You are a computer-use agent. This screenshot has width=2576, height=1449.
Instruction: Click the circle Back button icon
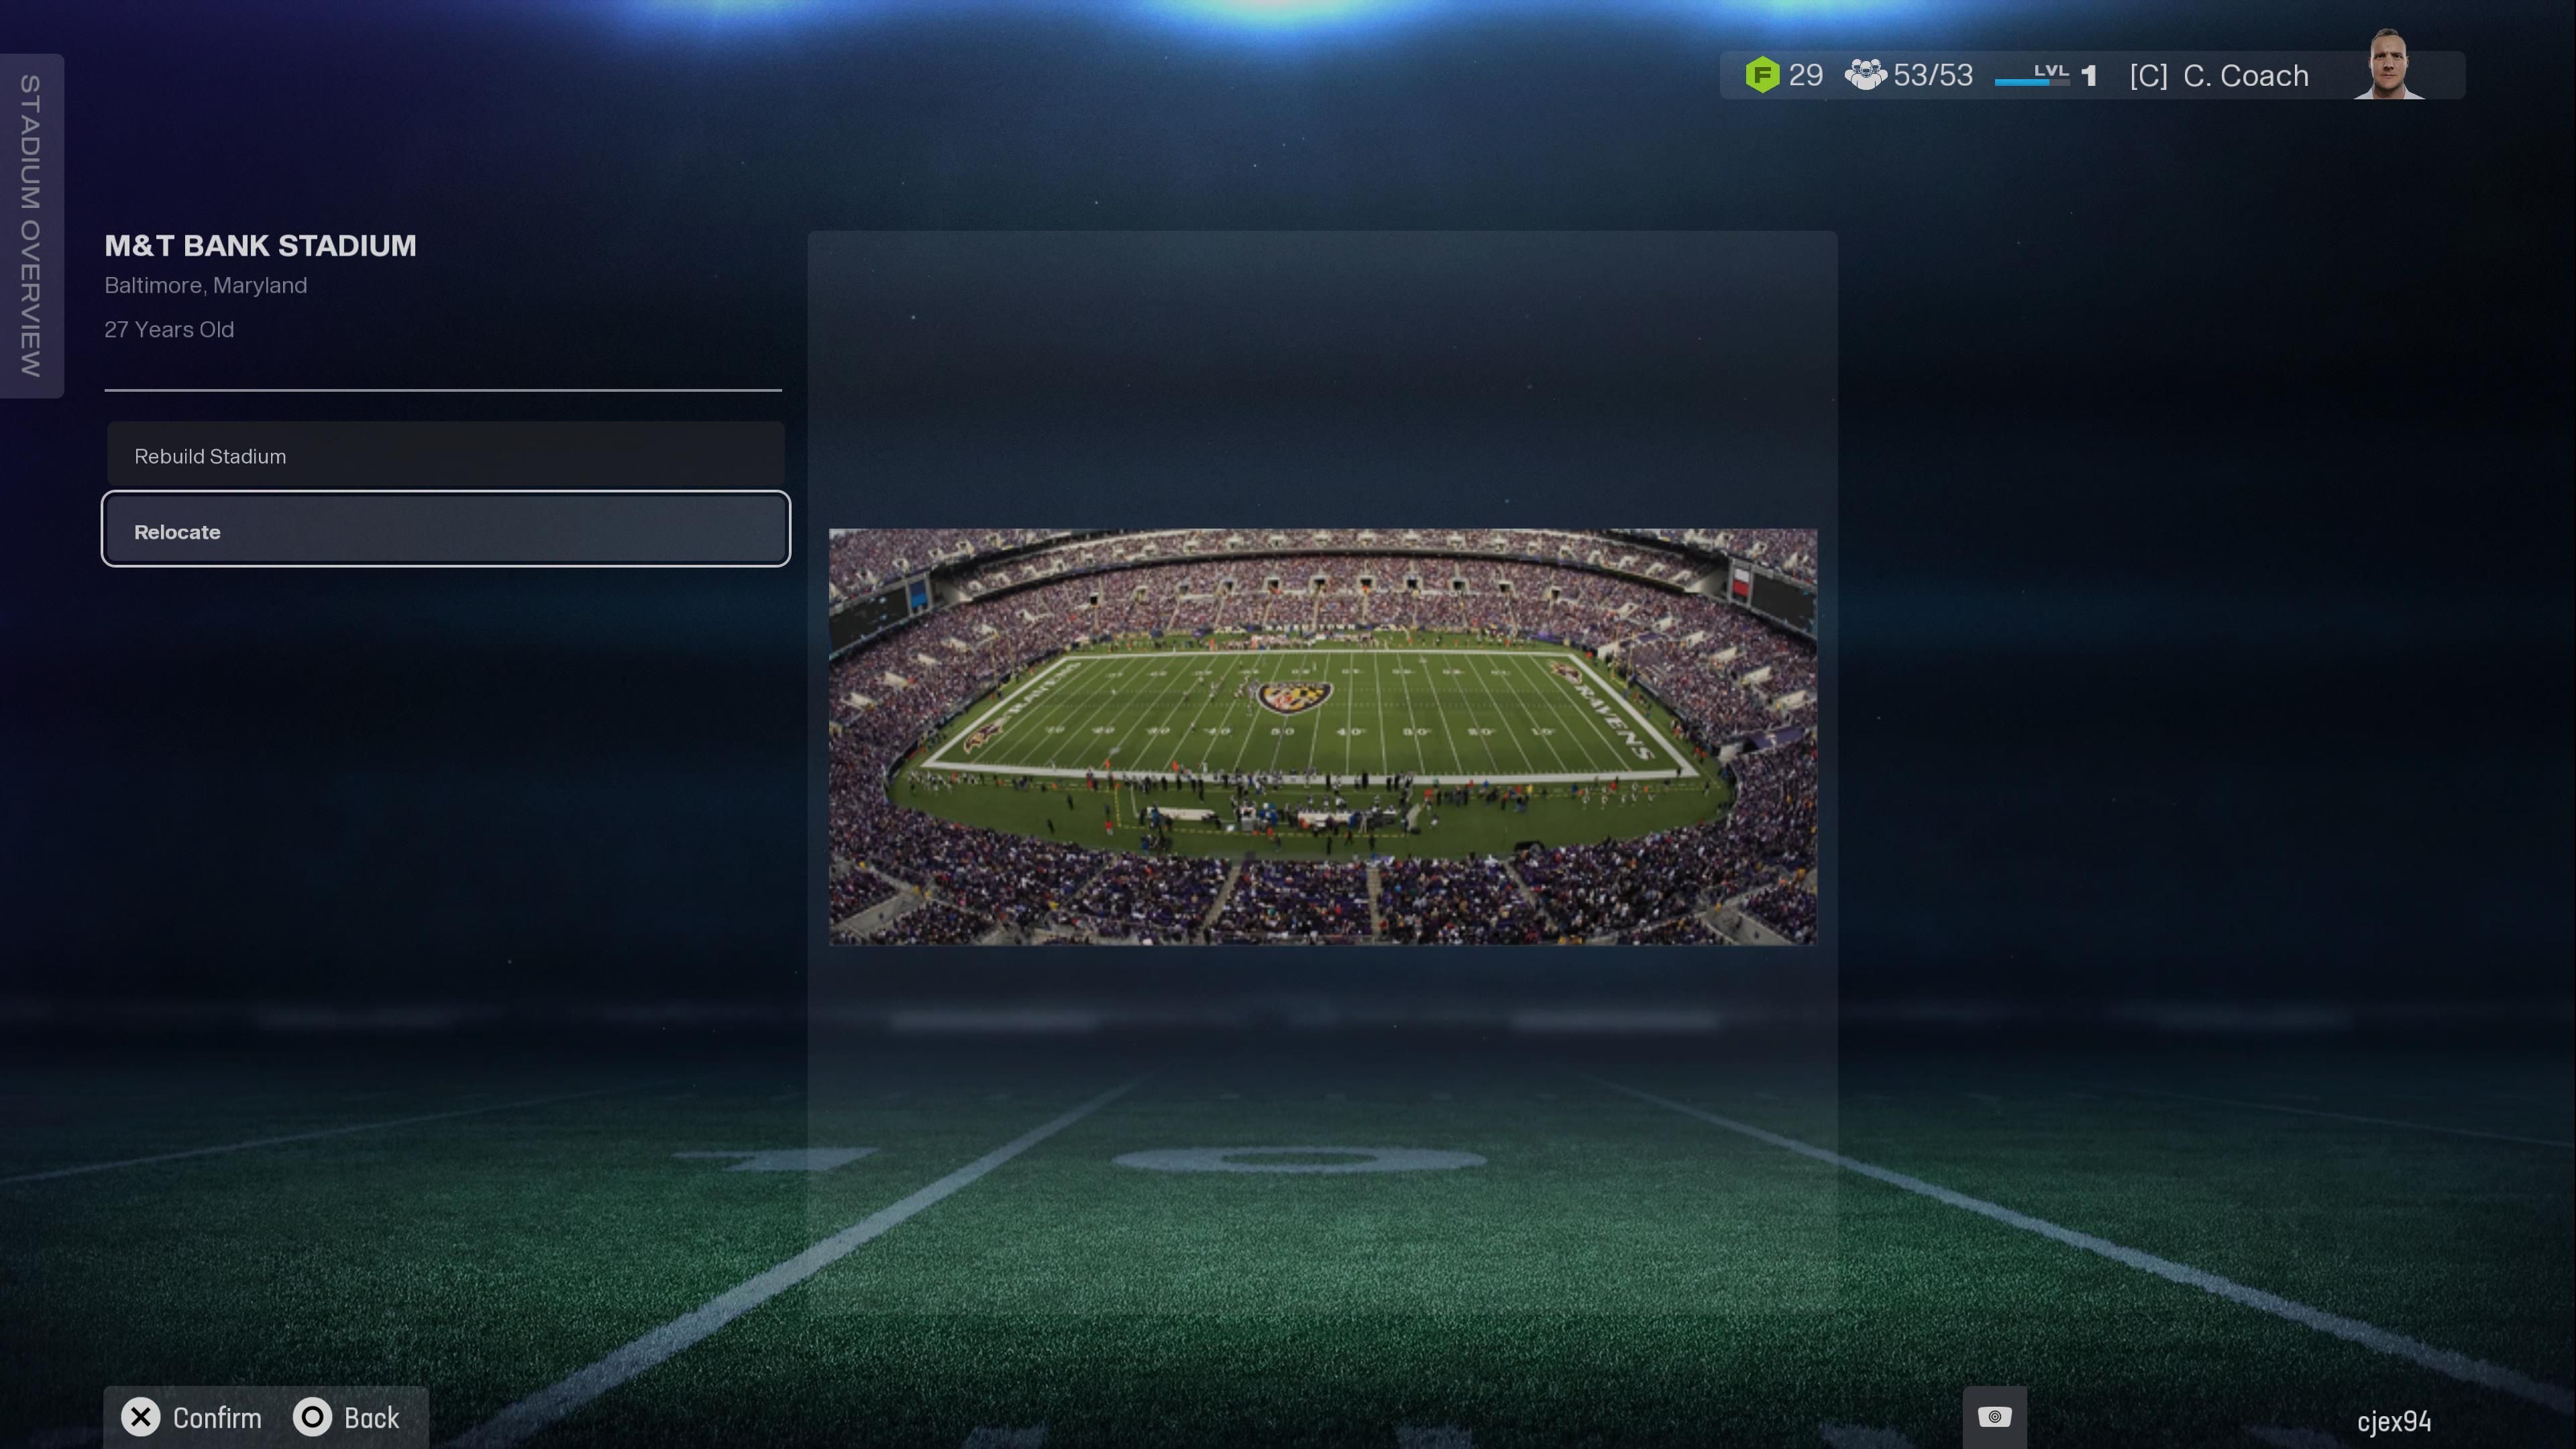tap(312, 1417)
